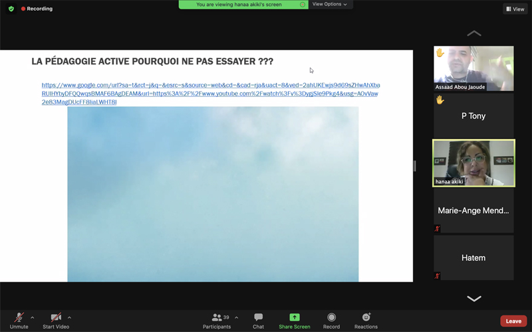
Task: Expand the arrow beside Participants
Action: pos(236,317)
